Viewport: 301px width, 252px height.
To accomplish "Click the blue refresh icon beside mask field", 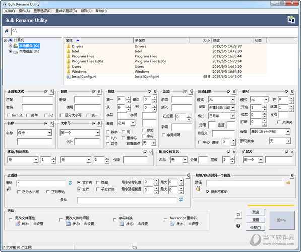I will 70,183.
